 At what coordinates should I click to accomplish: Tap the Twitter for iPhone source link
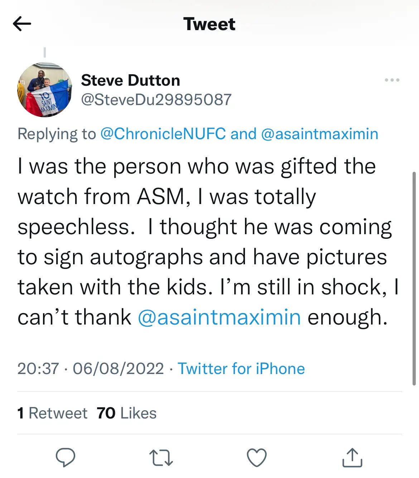pos(241,369)
